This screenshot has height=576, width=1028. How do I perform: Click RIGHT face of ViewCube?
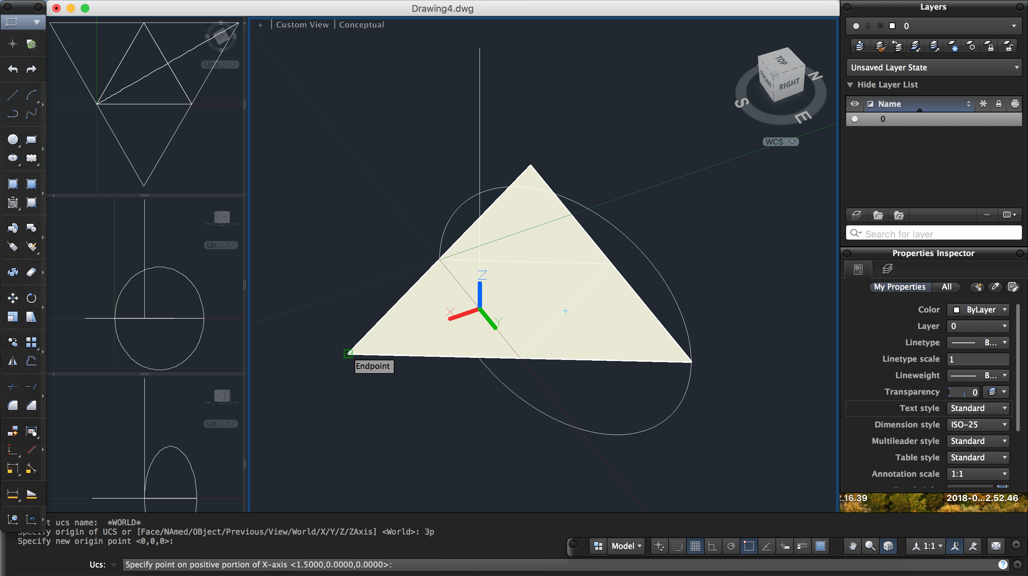point(789,84)
